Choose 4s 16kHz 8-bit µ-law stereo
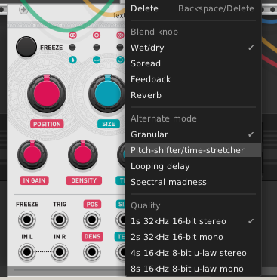The image size is (277, 280). pyautogui.click(x=193, y=253)
